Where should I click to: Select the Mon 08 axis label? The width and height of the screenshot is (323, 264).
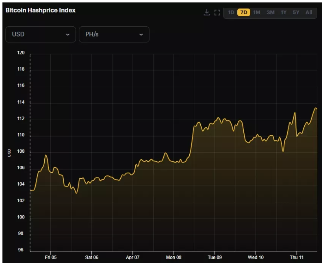[x=173, y=258]
